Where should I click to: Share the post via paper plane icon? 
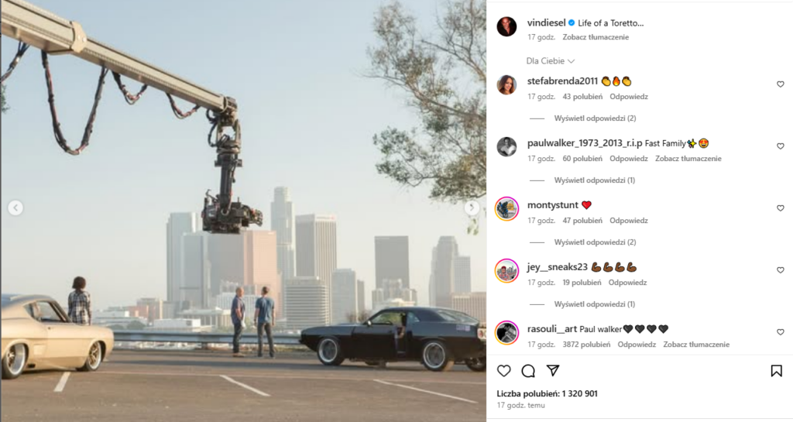[553, 371]
